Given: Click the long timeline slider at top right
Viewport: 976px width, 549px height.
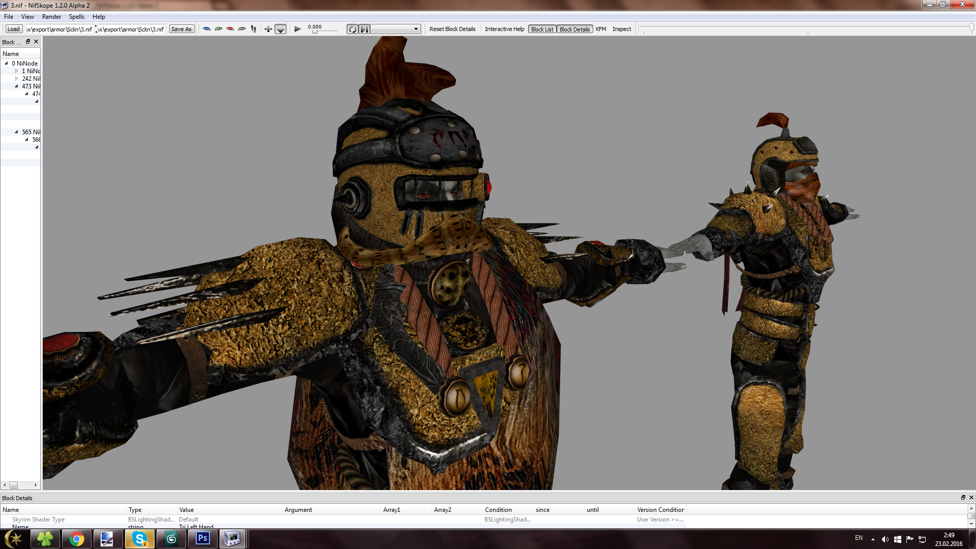Looking at the screenshot, I should point(807,28).
